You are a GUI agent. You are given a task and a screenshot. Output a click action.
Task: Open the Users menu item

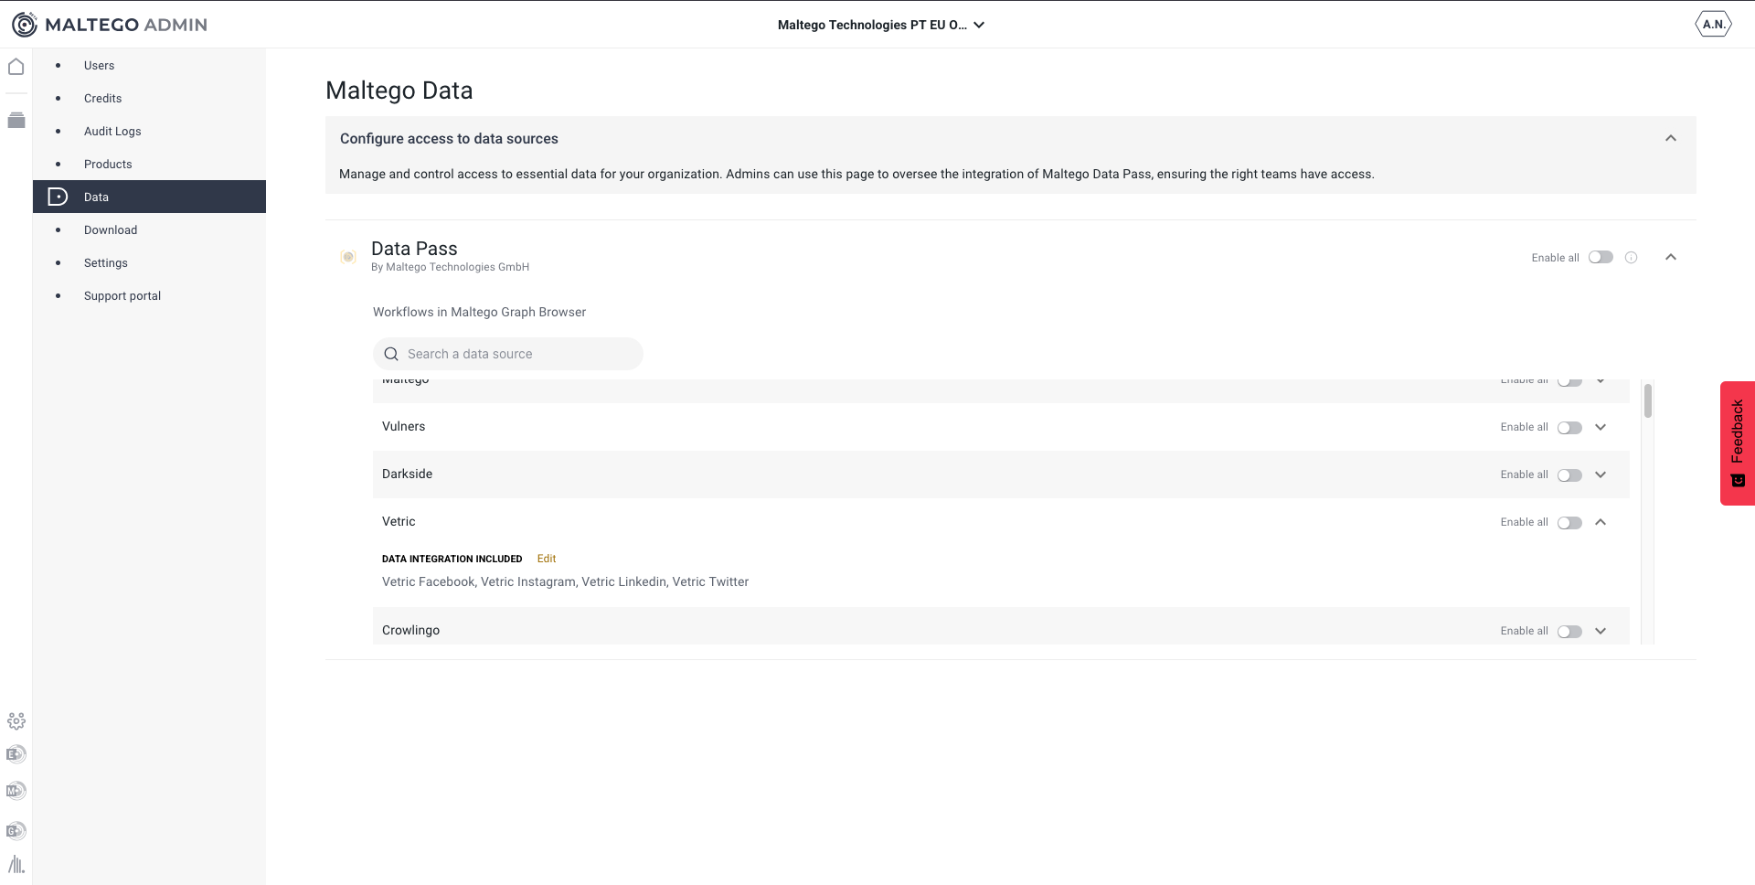click(x=149, y=65)
